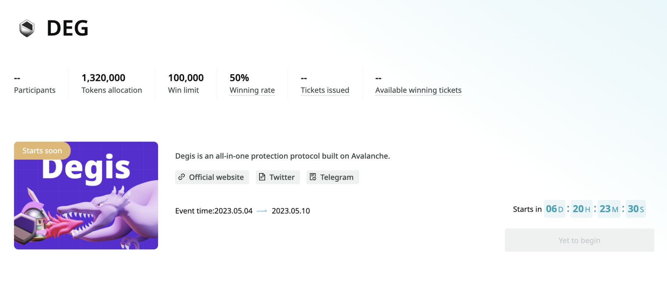Show the Available winning tickets tooltip
The width and height of the screenshot is (667, 288).
418,90
